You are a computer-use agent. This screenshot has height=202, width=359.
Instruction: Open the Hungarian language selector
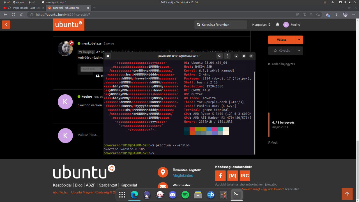[x=261, y=25]
